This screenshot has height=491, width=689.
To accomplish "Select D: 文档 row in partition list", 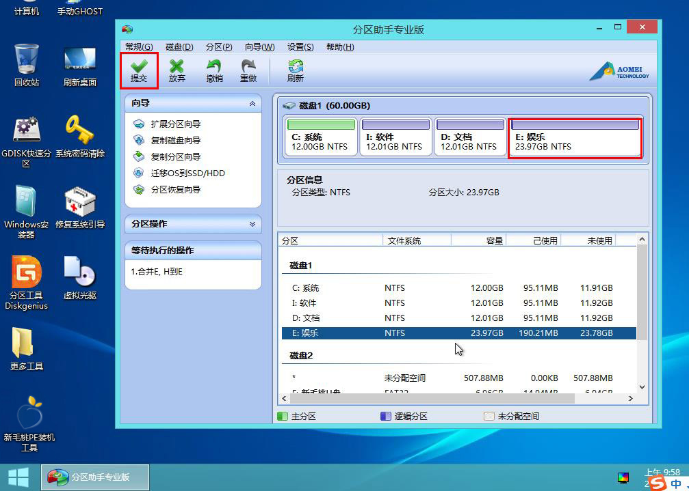I will (458, 318).
